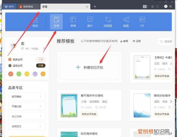
Task: Select the 表格 spreadsheet type
Action: 73,22
